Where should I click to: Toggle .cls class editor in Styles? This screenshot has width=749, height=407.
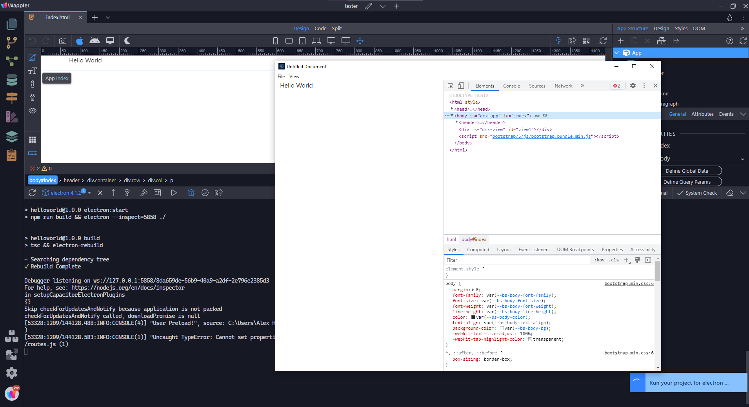(614, 260)
